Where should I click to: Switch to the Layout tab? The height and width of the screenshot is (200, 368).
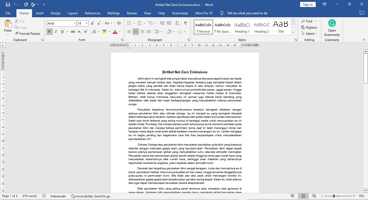[x=73, y=13]
